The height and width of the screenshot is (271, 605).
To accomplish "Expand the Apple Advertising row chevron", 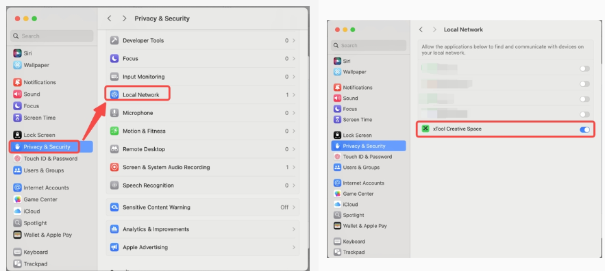I will [294, 248].
